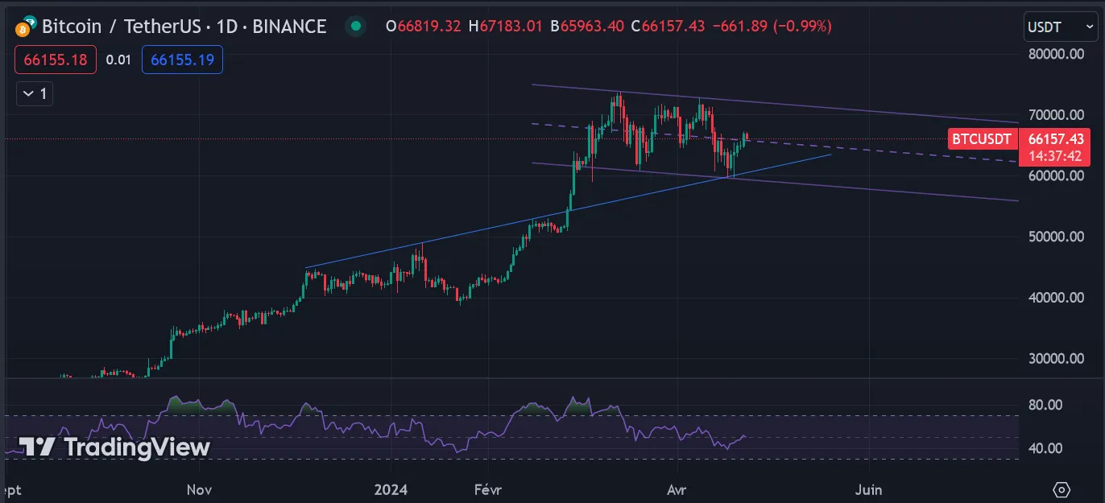
Task: Open chart settings hexagon gear icon
Action: click(x=1062, y=489)
